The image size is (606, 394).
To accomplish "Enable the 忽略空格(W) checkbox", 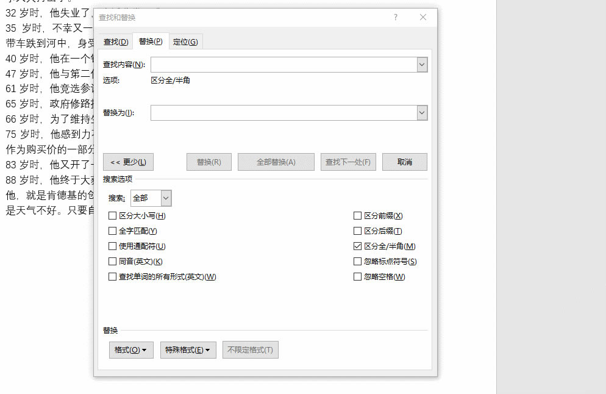I will click(357, 277).
